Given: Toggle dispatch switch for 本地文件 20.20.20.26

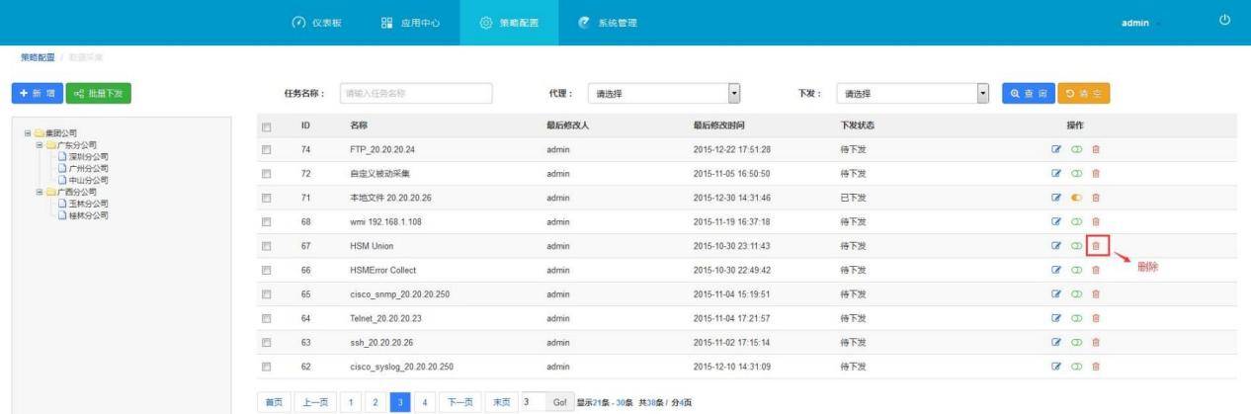Looking at the screenshot, I should 1076,198.
